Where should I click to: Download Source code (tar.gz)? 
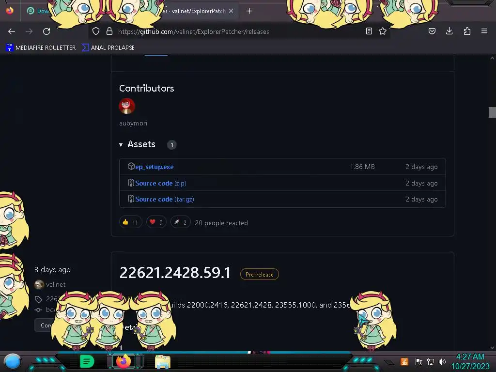[x=165, y=199]
